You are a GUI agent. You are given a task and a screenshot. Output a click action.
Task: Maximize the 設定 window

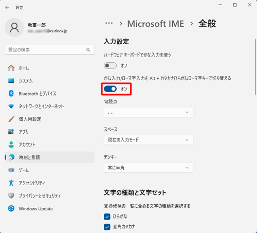pos(235,5)
